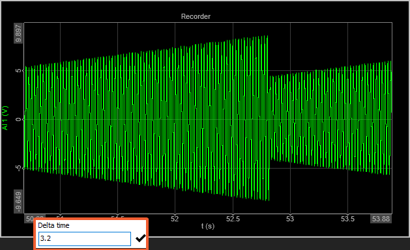This screenshot has height=250, width=410.
Task: Click the 52 time axis tick label
Action: point(175,219)
